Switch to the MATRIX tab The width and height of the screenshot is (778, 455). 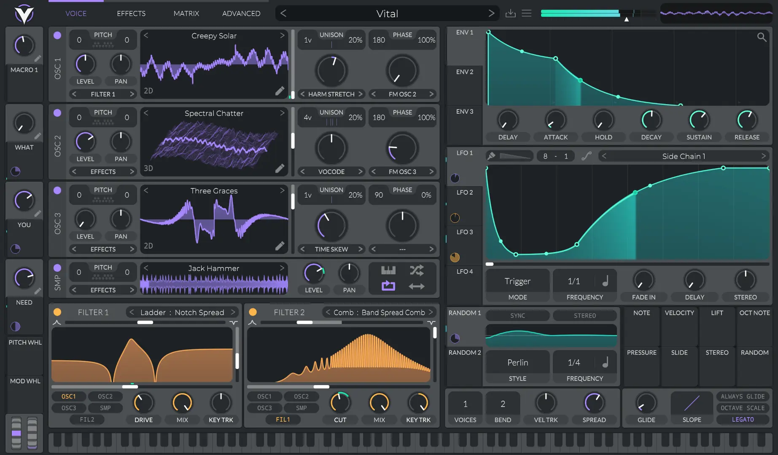(186, 13)
